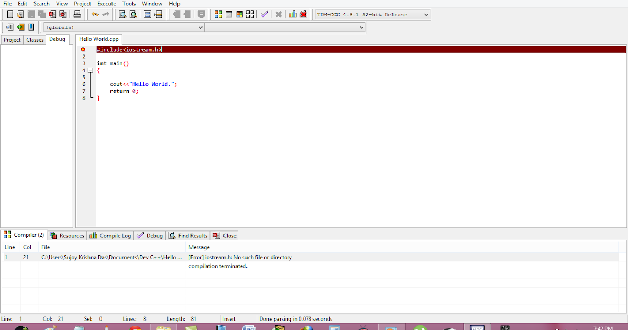Viewport: 628px width, 330px height.
Task: Click the red error marker beside line 1
Action: click(83, 50)
